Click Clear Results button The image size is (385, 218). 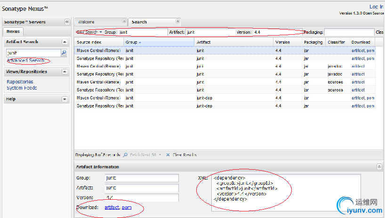(182, 155)
